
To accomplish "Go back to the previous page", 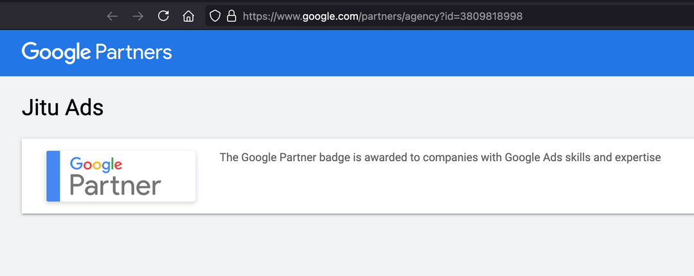I will 112,16.
